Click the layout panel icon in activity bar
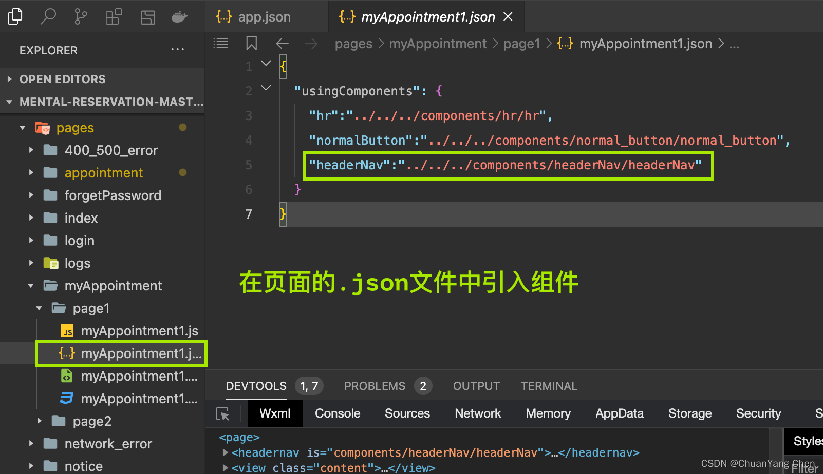Image resolution: width=823 pixels, height=474 pixels. click(148, 17)
